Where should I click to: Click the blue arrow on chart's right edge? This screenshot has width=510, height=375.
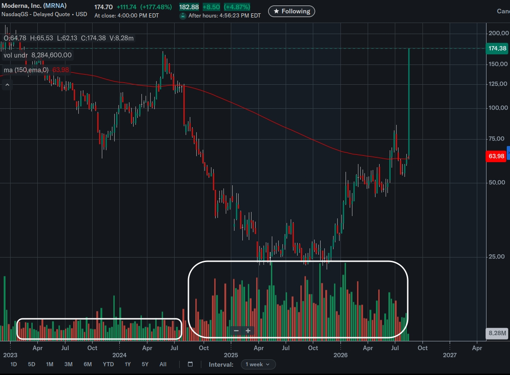point(508,153)
